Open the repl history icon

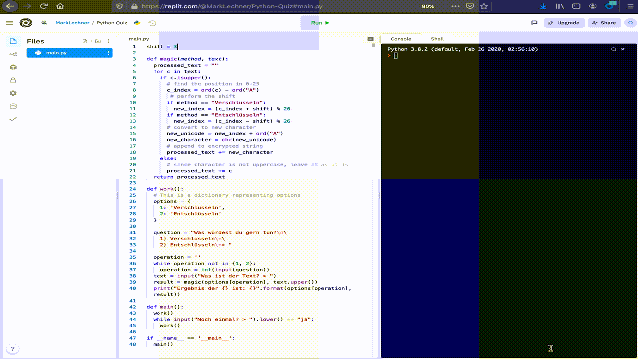click(x=152, y=23)
